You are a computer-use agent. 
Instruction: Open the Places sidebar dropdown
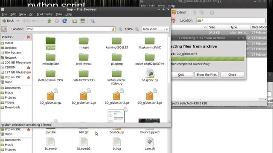[x=8, y=37]
